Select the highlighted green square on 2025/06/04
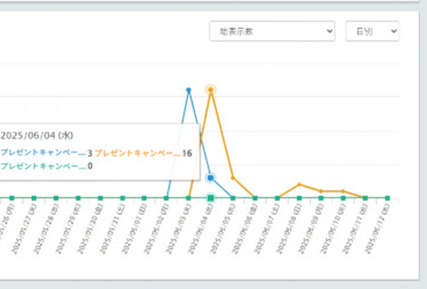 tap(211, 198)
